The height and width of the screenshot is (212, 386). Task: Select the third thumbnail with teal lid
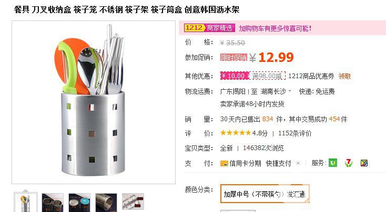[79, 203]
